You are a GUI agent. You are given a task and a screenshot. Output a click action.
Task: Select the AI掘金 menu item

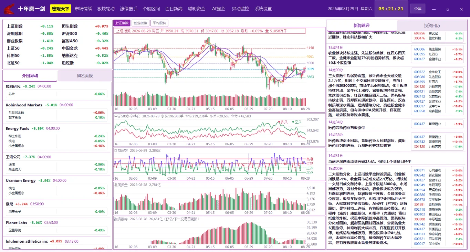pyautogui.click(x=218, y=9)
